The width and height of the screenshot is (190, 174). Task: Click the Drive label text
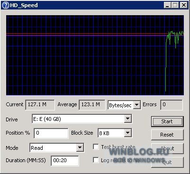[x=12, y=119]
